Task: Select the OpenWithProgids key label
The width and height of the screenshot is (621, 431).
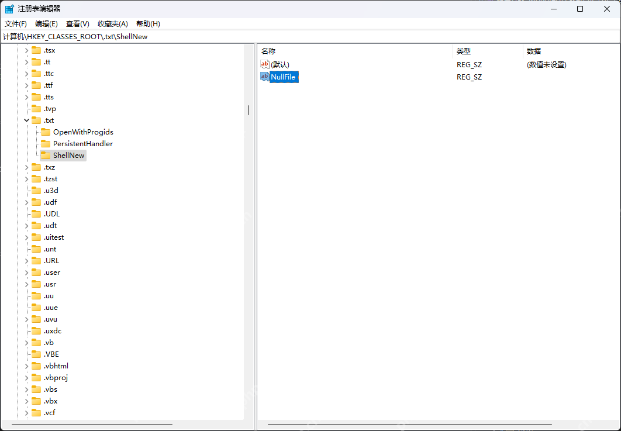Action: [83, 132]
